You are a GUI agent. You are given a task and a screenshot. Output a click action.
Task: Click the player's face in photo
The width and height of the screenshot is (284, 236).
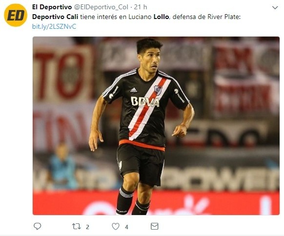click(151, 60)
